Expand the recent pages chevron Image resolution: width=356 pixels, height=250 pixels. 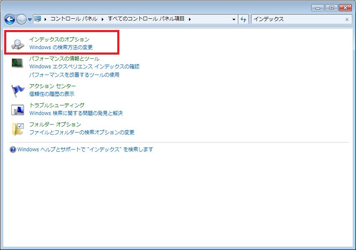(x=29, y=19)
